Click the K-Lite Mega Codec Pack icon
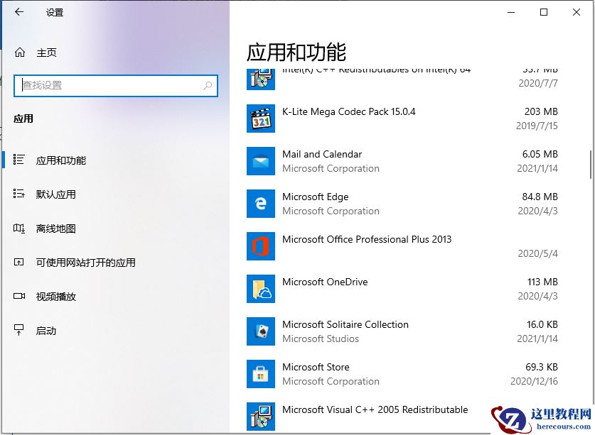The width and height of the screenshot is (595, 435). (260, 119)
